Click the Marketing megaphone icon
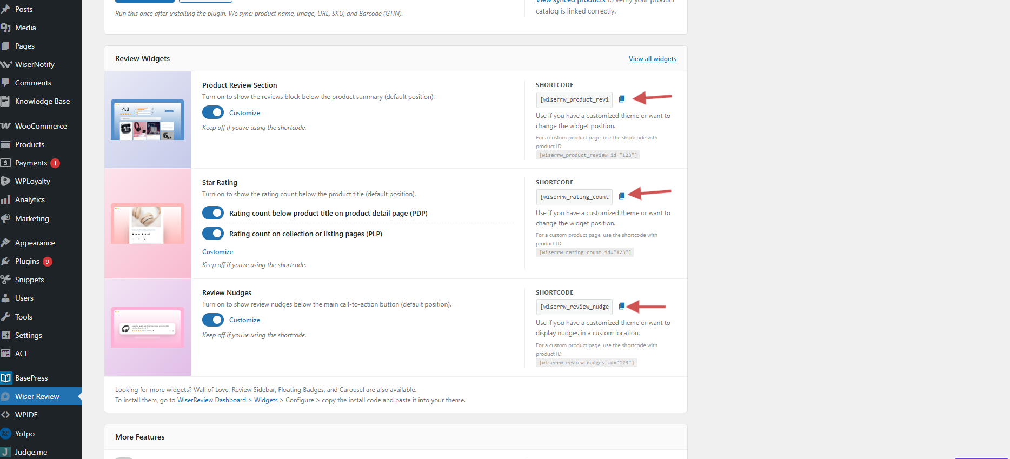The height and width of the screenshot is (459, 1010). tap(6, 218)
